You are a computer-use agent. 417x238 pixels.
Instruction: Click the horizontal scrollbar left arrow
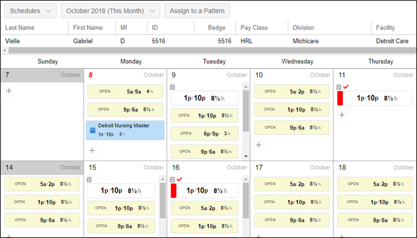[4, 50]
